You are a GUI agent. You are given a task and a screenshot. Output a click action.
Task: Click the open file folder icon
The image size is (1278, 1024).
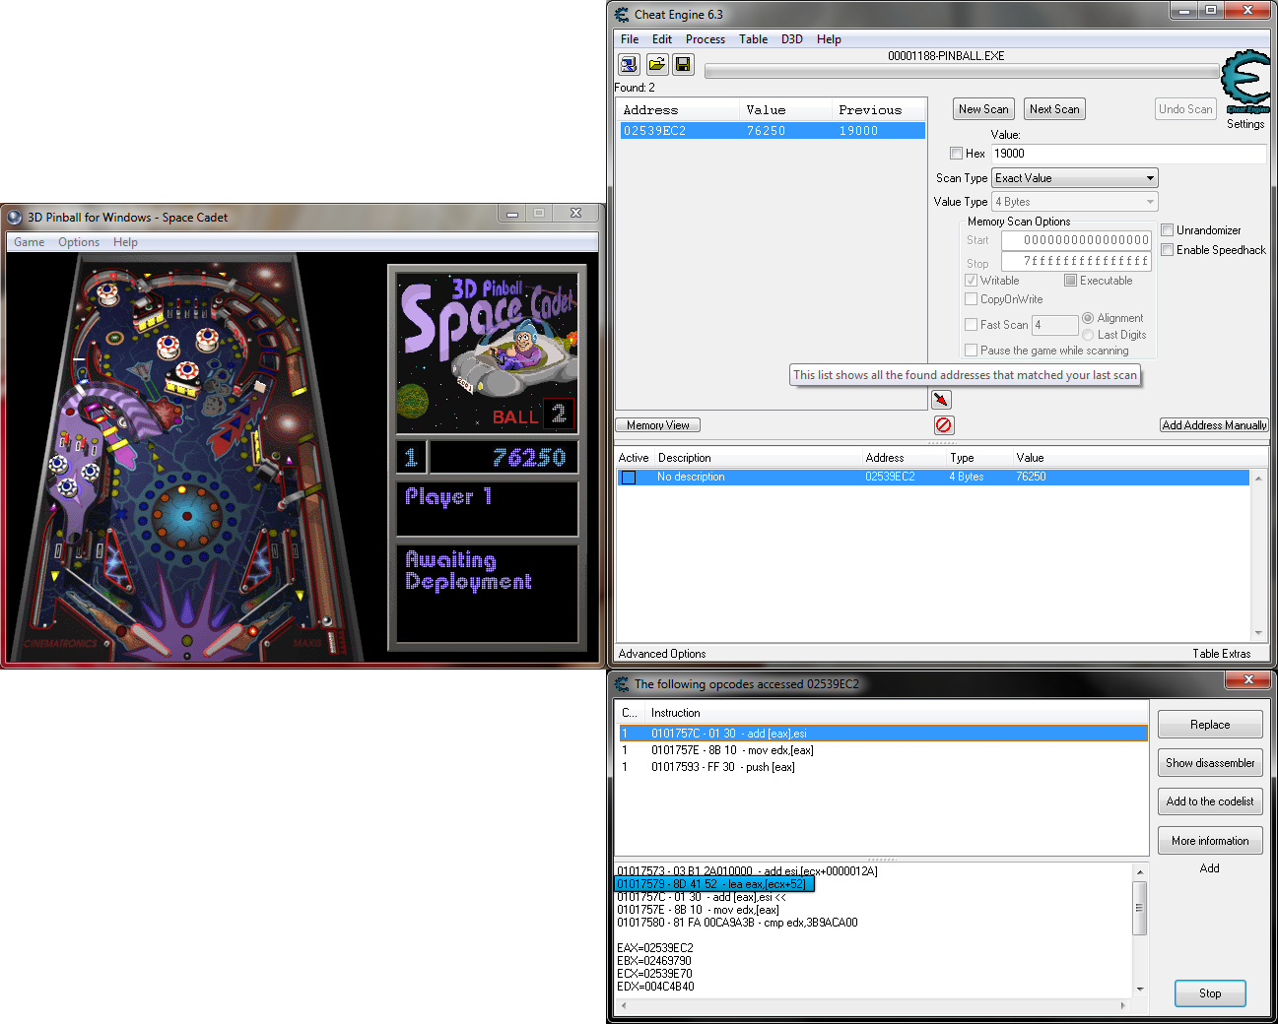[x=656, y=65]
